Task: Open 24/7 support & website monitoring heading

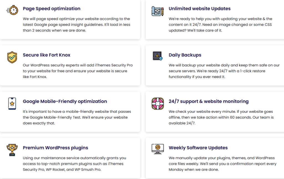Action: click(209, 101)
